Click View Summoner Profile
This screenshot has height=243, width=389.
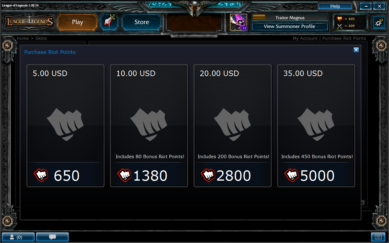coord(290,26)
